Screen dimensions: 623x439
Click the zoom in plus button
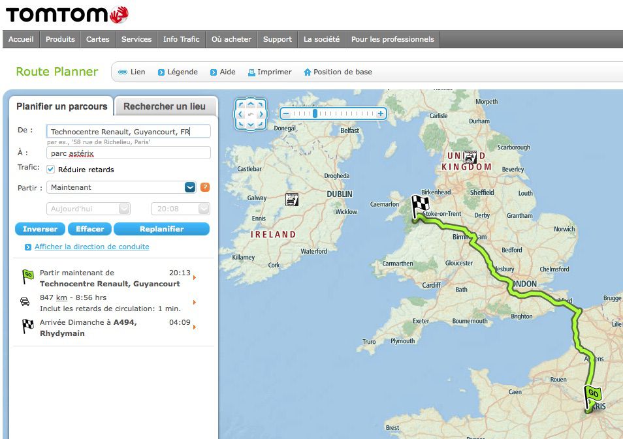(x=381, y=114)
